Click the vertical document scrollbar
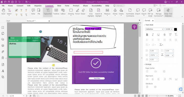 pyautogui.click(x=140, y=31)
